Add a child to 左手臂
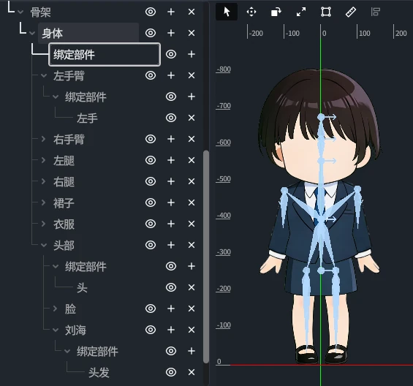The image size is (413, 386). click(x=171, y=75)
